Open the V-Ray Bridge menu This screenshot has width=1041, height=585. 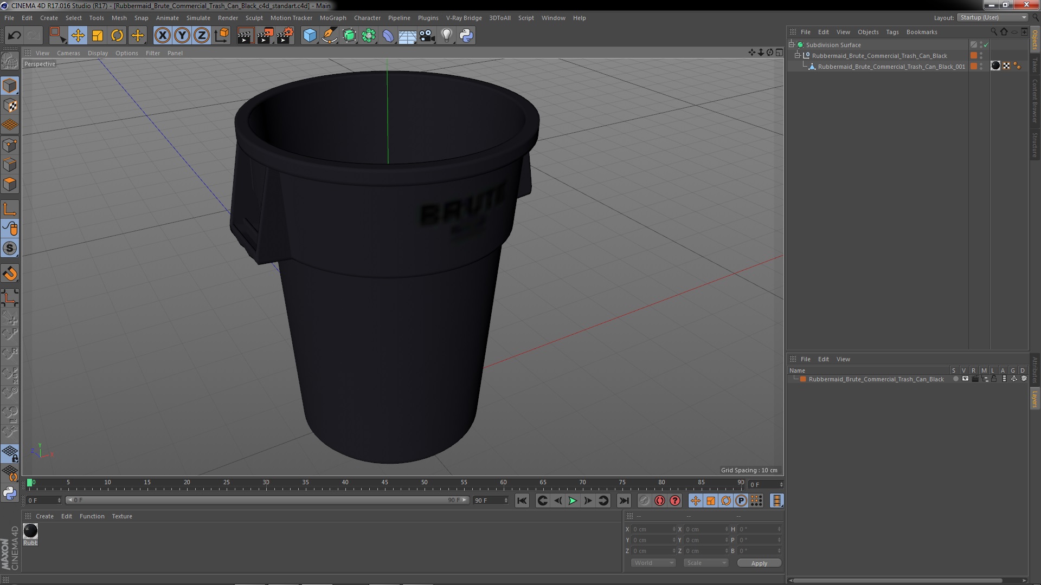(464, 18)
